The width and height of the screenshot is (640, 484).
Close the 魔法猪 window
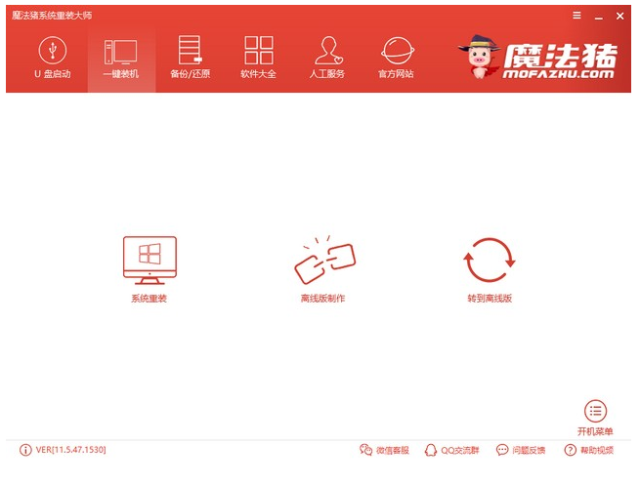619,16
